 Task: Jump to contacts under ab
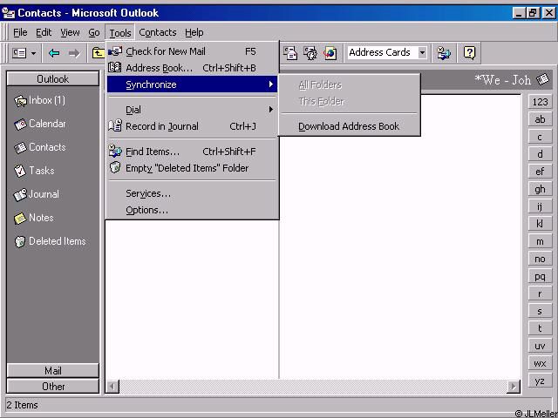[x=540, y=119]
